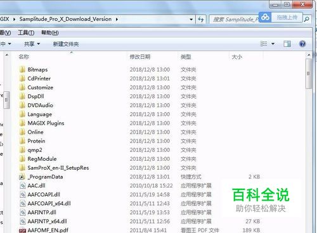
Task: Select the AAC.dll file icon
Action: click(x=22, y=186)
